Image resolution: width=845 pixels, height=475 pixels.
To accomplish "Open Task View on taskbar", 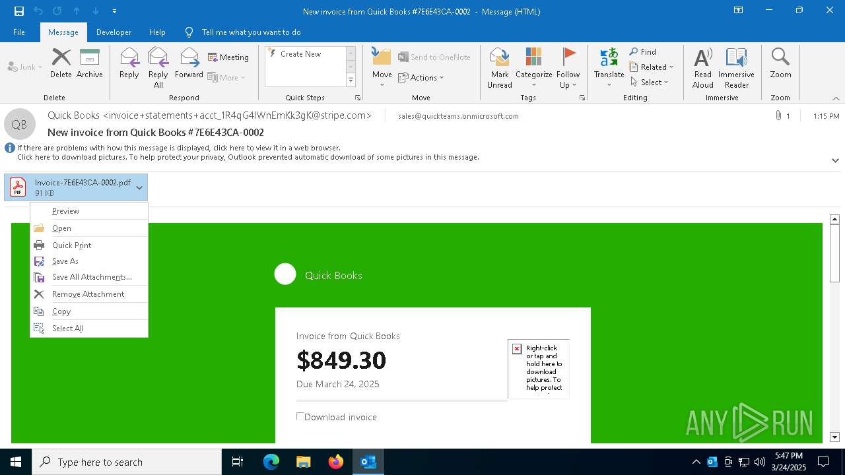I will pos(238,462).
